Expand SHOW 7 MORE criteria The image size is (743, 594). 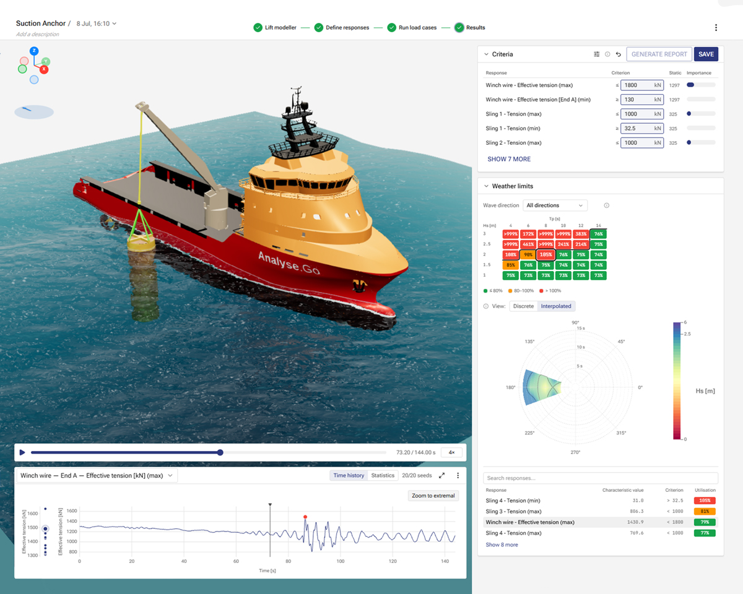509,159
